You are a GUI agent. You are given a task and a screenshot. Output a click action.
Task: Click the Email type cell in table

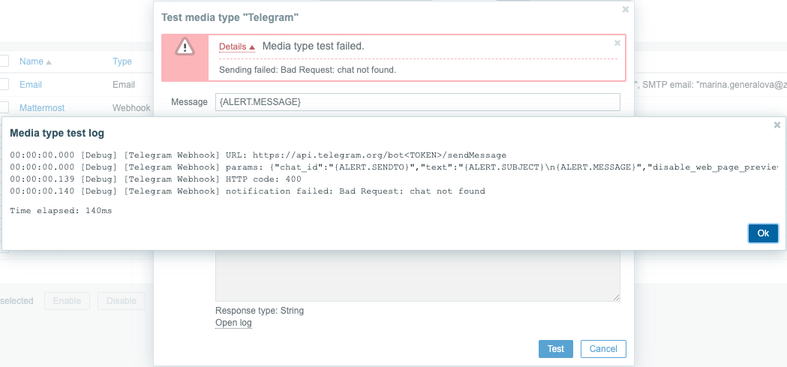coord(124,85)
